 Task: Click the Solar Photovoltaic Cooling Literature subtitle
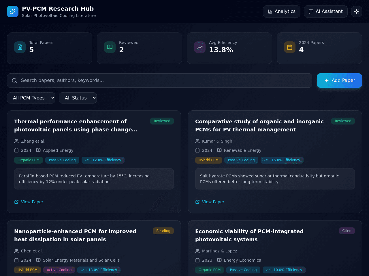click(x=59, y=16)
